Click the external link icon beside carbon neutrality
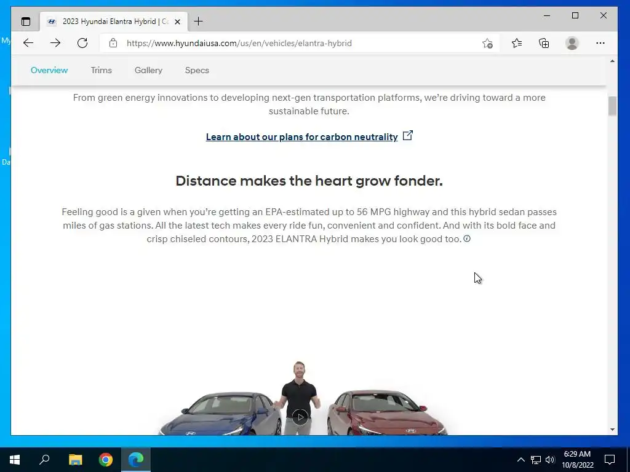The image size is (630, 472). click(x=408, y=135)
